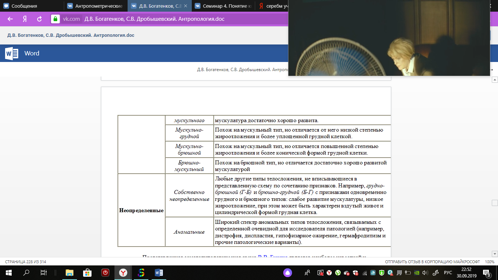The image size is (498, 280).
Task: Open the Yandex home button
Action: [25, 19]
